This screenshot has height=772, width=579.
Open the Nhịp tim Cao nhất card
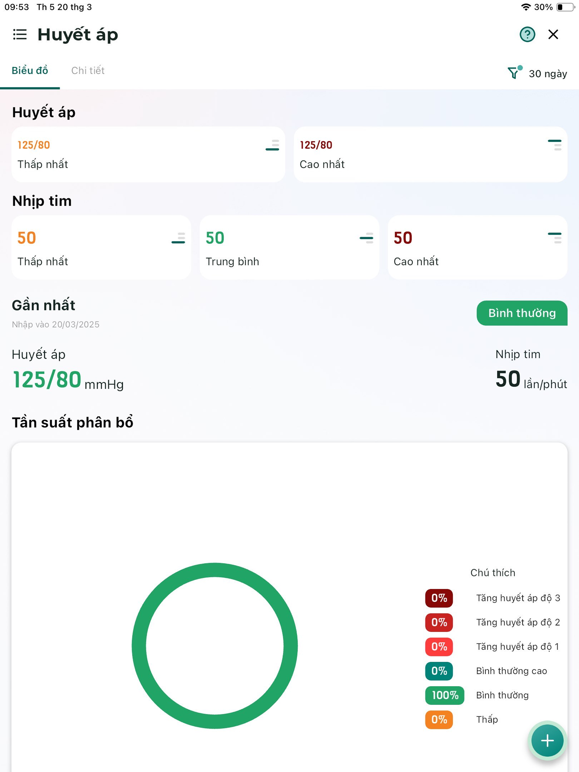(x=477, y=247)
